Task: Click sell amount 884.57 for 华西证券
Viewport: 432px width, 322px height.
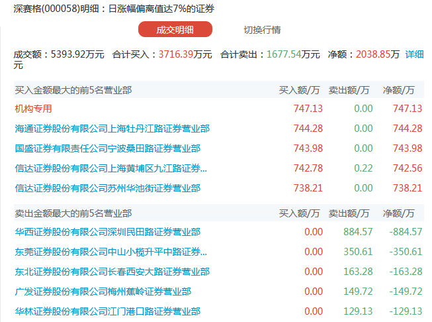Action: coord(358,232)
